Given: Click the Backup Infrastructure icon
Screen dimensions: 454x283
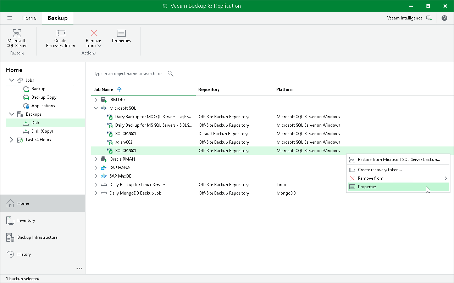Looking at the screenshot, I should (10, 237).
